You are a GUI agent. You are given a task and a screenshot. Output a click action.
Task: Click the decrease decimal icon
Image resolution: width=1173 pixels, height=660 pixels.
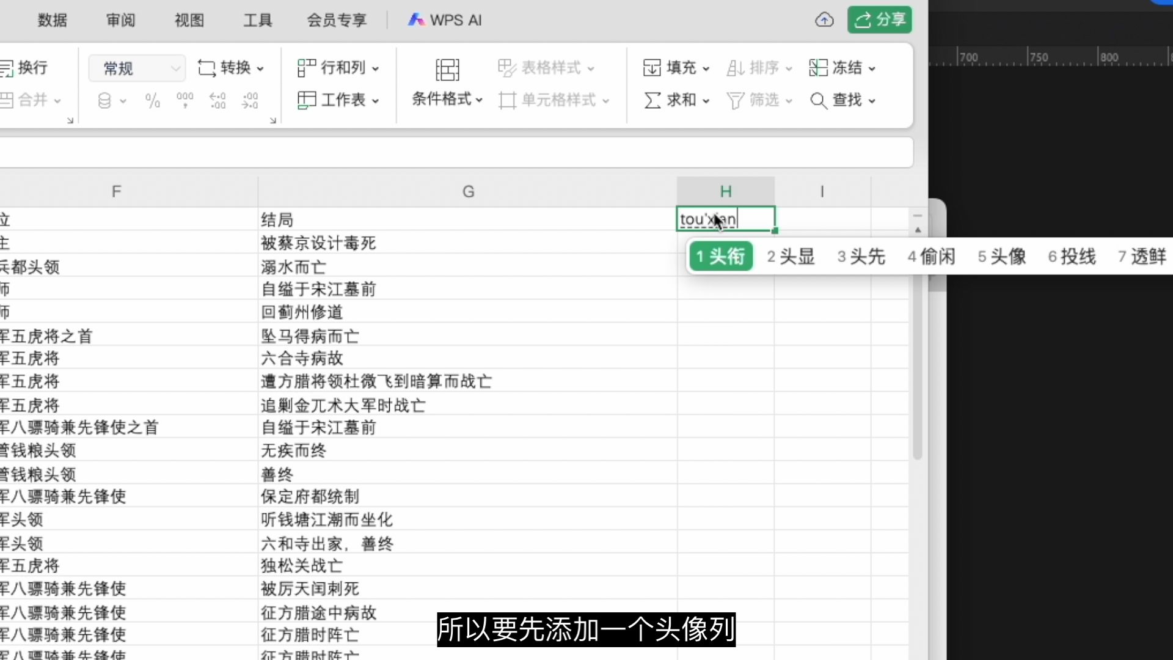click(x=250, y=100)
